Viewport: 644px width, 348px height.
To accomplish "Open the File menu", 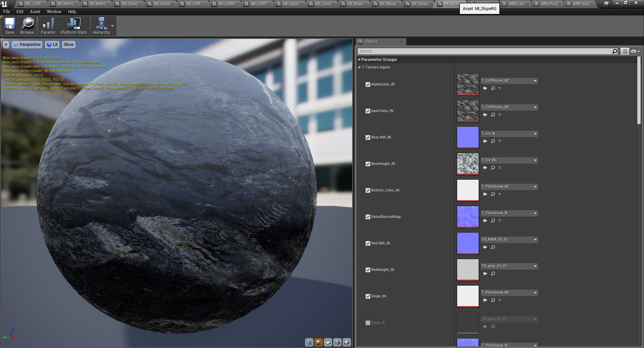I will coord(7,12).
